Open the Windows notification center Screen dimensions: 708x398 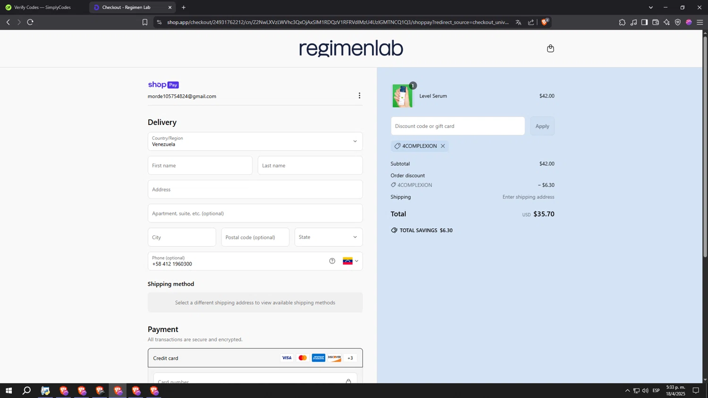pos(696,390)
